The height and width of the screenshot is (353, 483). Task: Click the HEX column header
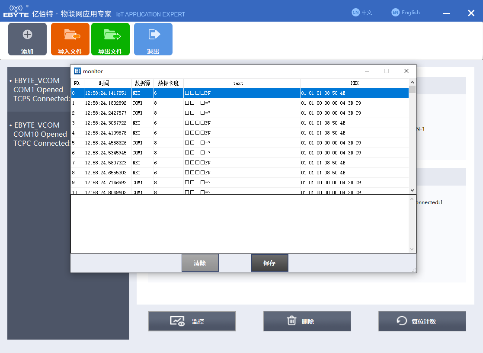point(354,83)
